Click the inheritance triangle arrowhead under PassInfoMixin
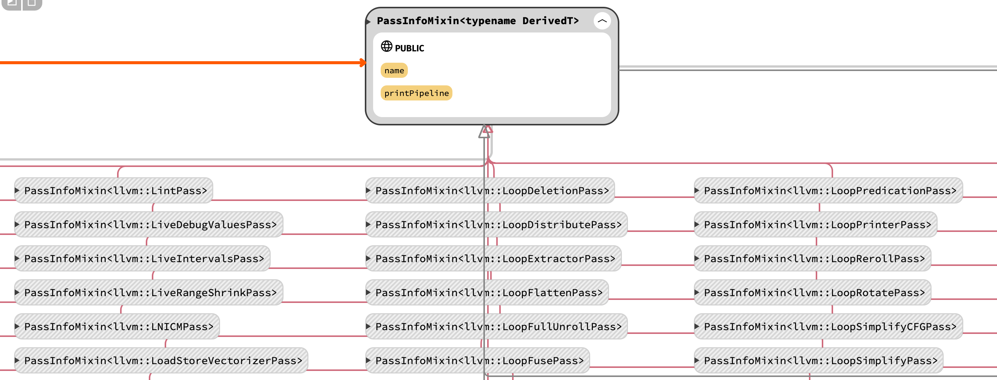 pyautogui.click(x=484, y=132)
